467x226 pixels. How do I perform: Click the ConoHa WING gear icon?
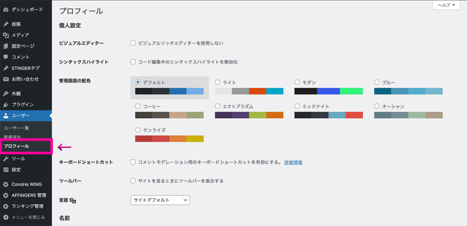[5, 185]
